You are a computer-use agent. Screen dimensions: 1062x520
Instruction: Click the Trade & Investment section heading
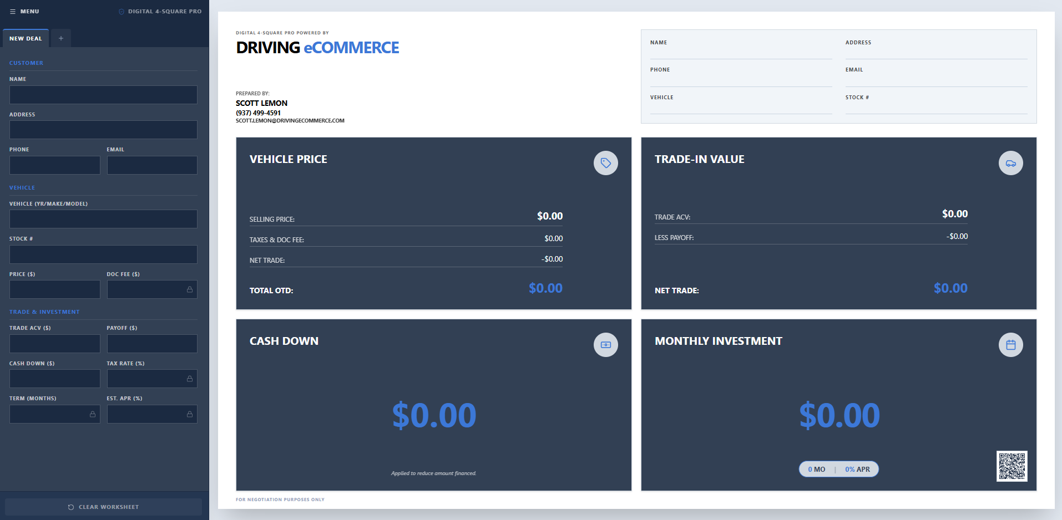coord(44,312)
